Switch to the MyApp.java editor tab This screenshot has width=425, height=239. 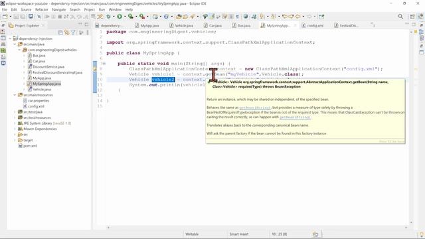point(147,25)
